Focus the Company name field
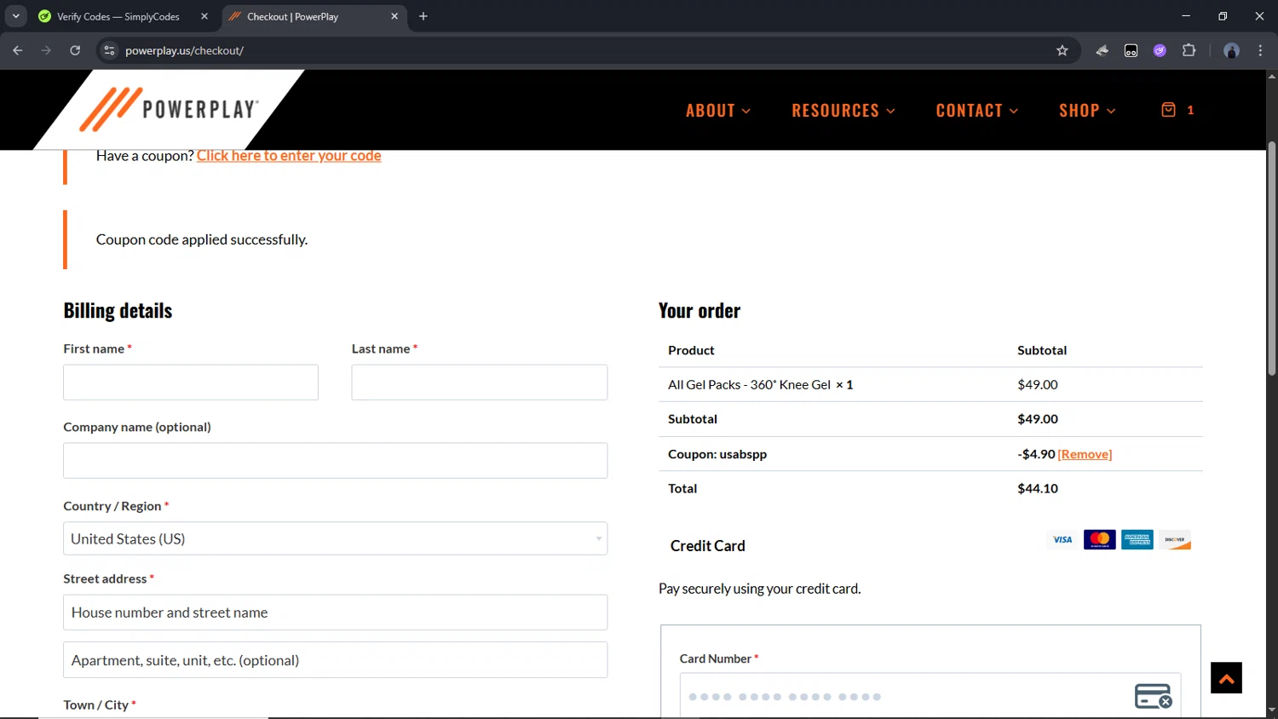 coord(335,460)
